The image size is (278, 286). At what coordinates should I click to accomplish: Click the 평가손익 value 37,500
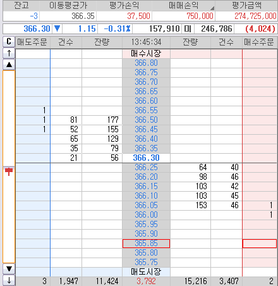point(138,16)
